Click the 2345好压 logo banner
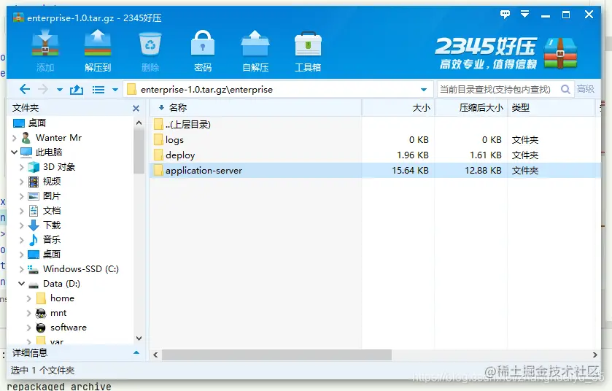The image size is (612, 391). (506, 53)
